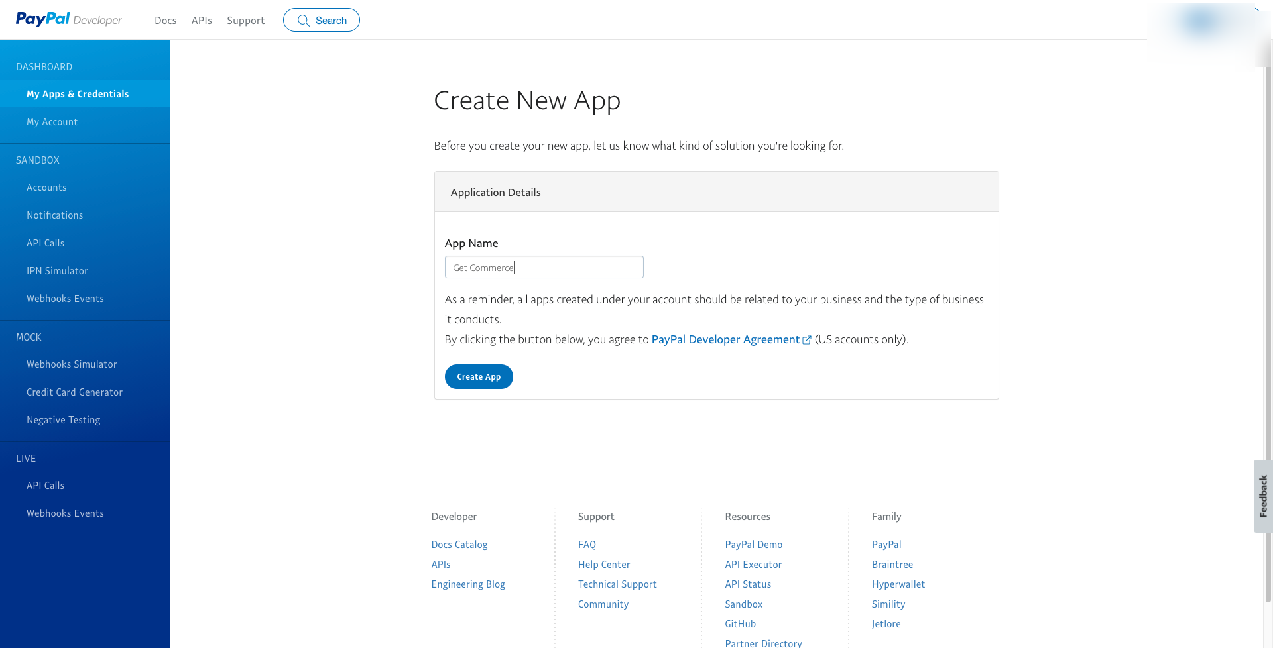1273x648 pixels.
Task: Open the PayPal Developer Agreement link
Action: 725,339
